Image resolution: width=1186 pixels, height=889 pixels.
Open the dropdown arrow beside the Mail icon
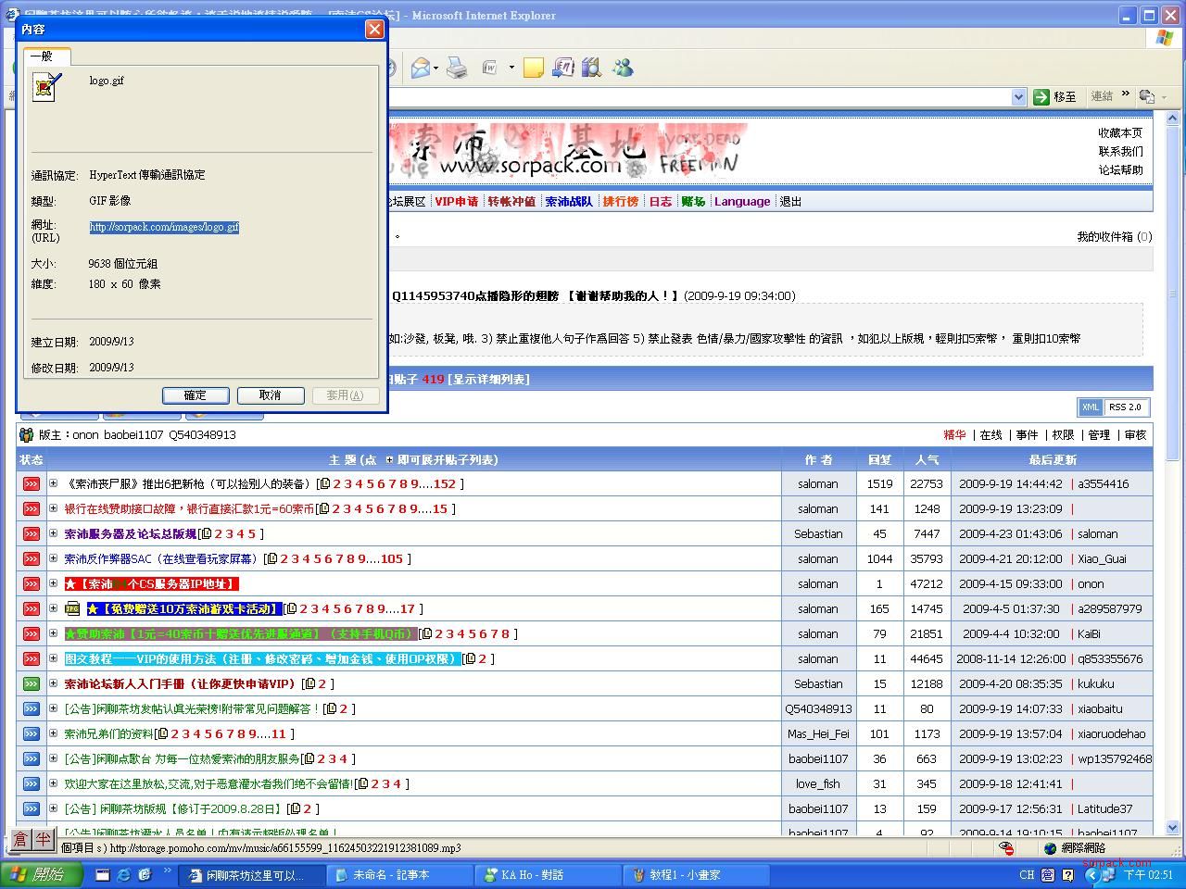pyautogui.click(x=435, y=68)
